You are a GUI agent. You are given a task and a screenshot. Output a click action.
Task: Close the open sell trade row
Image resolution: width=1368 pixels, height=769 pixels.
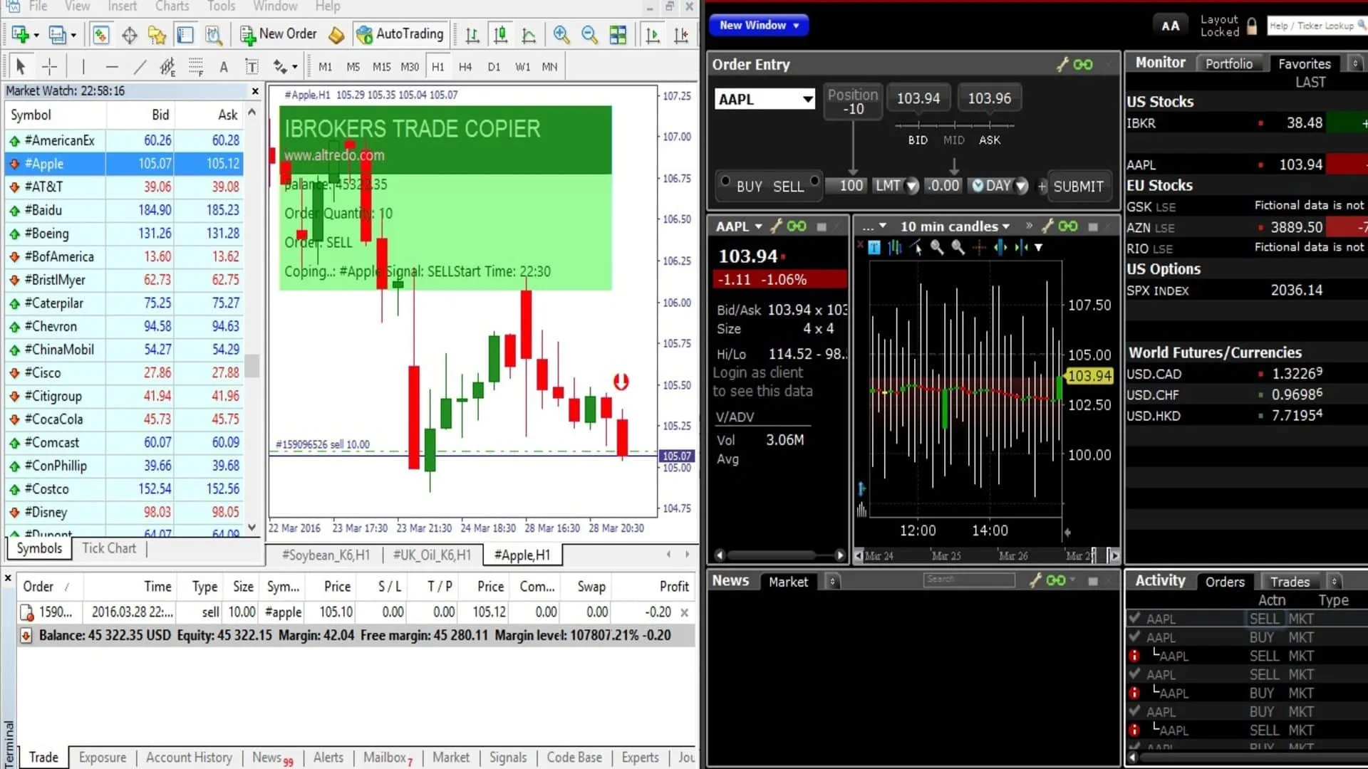(684, 612)
